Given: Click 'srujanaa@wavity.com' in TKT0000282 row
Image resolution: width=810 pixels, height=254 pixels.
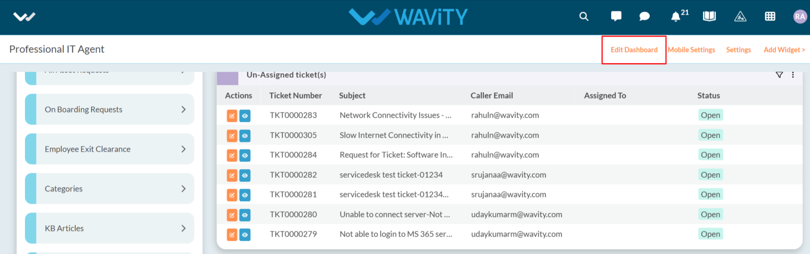Looking at the screenshot, I should (508, 175).
